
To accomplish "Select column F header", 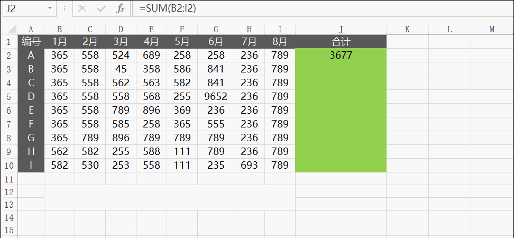I will pos(182,30).
